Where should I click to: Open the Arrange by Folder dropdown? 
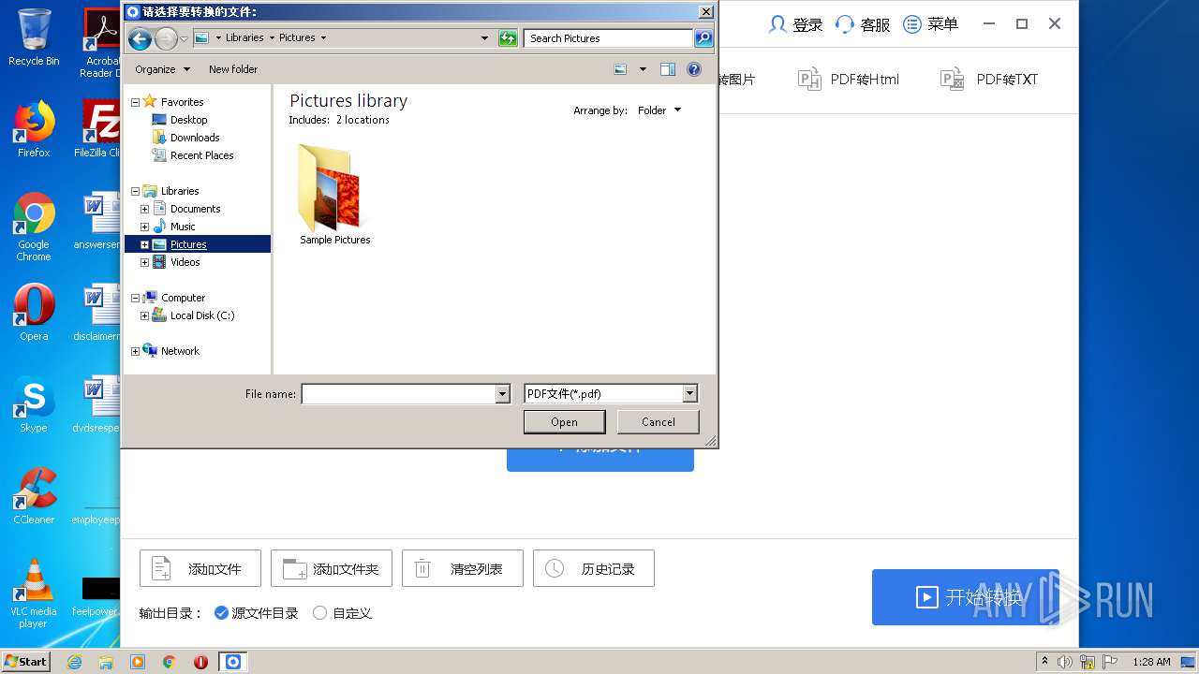pyautogui.click(x=659, y=110)
